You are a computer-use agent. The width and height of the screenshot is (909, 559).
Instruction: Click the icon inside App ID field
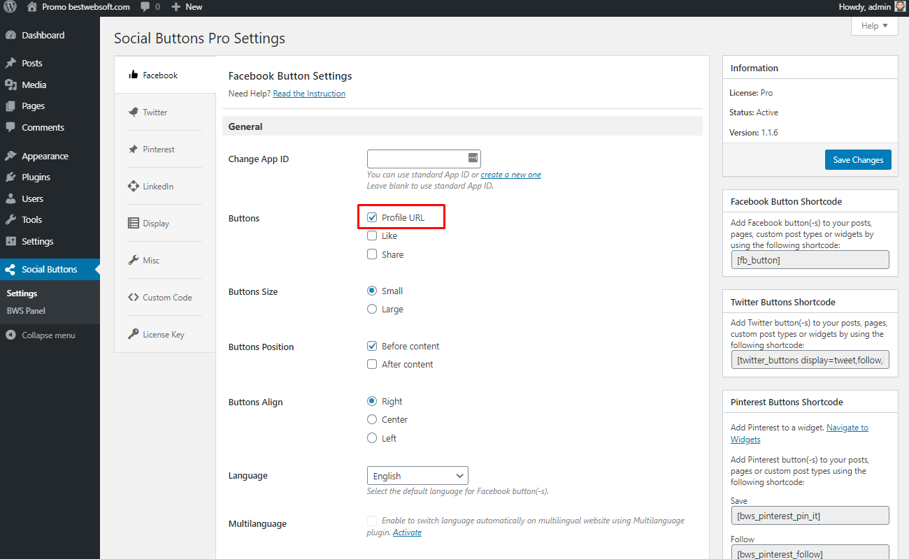click(x=473, y=158)
